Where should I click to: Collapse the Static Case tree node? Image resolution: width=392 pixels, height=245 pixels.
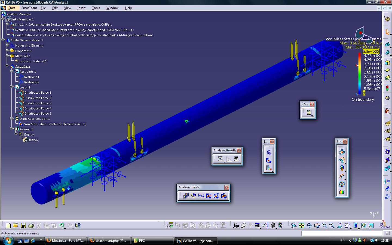(x=7, y=66)
